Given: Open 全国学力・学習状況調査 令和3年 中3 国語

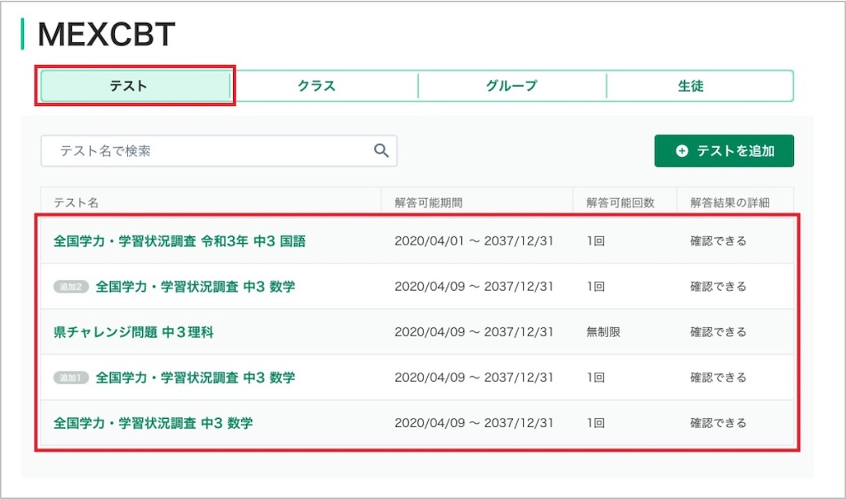Looking at the screenshot, I should click(x=179, y=241).
